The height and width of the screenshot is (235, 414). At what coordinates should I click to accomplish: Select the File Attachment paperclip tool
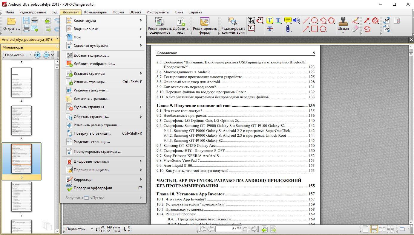[288, 29]
